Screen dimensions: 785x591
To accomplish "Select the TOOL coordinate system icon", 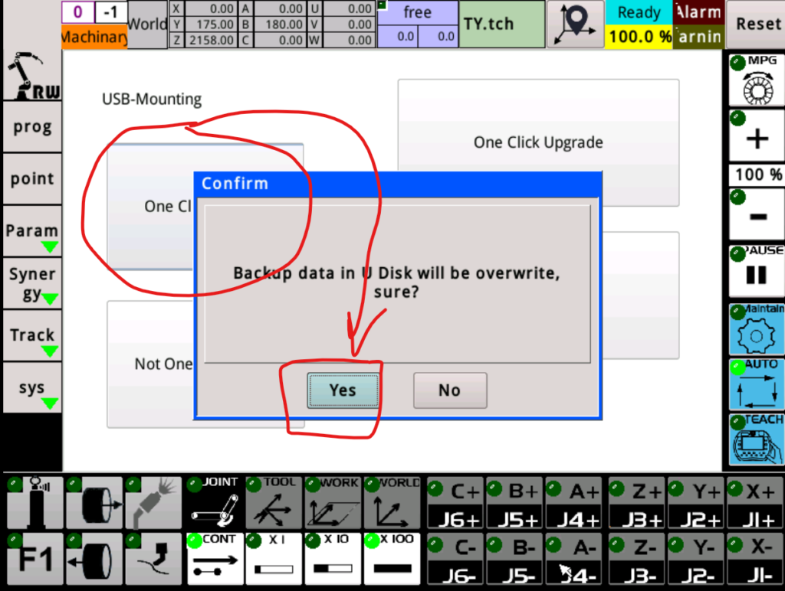I will (274, 502).
